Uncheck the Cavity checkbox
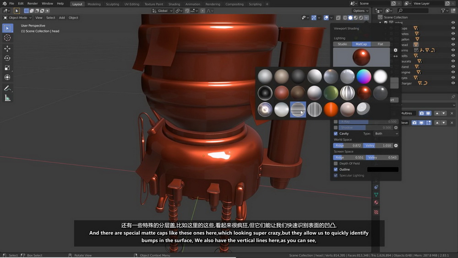458x258 pixels. tap(336, 133)
